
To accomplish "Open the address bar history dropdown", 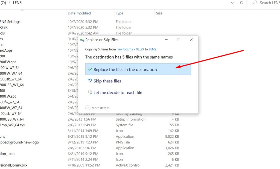I will coord(232,3).
